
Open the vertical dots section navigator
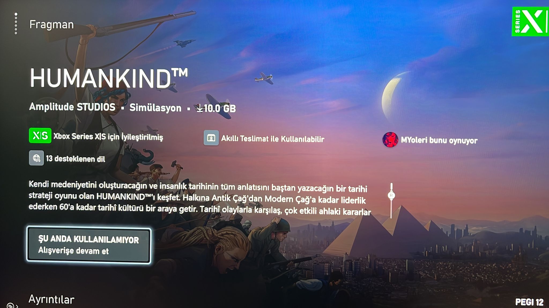tap(16, 24)
